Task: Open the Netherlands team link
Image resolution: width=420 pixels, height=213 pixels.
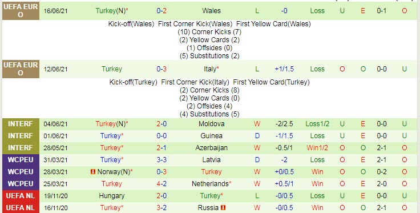Action: tap(210, 184)
